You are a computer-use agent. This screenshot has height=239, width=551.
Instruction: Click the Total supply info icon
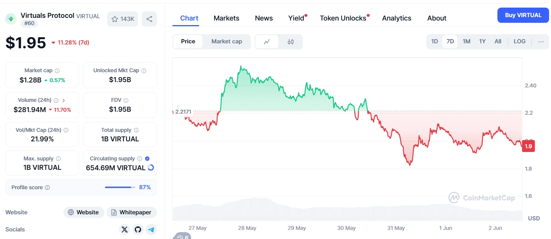(x=136, y=130)
